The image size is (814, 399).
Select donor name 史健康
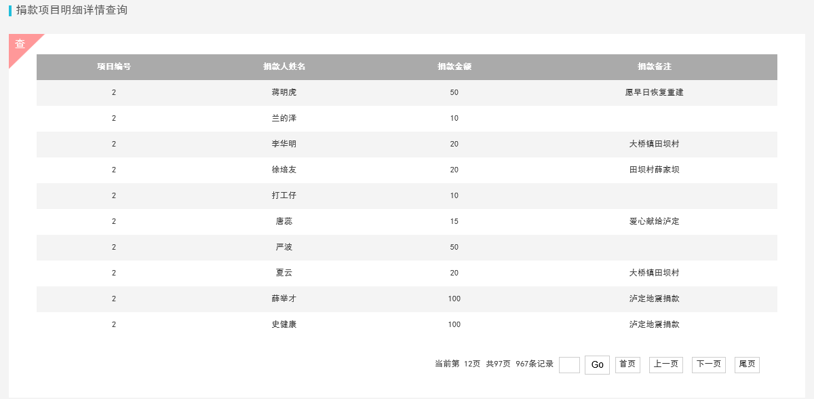coord(284,324)
